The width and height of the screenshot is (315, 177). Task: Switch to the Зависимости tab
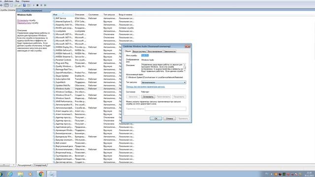click(x=170, y=51)
